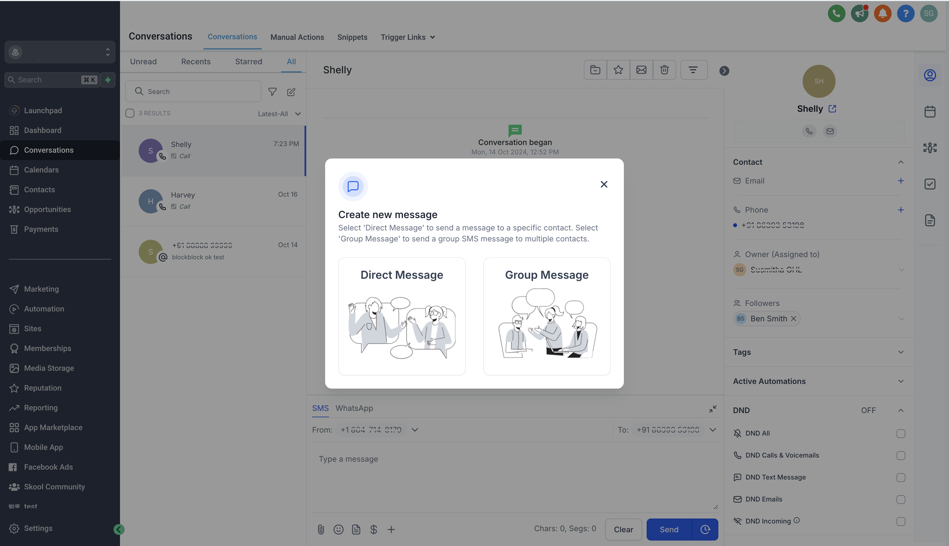Open the Trigger Links dropdown menu

click(408, 37)
